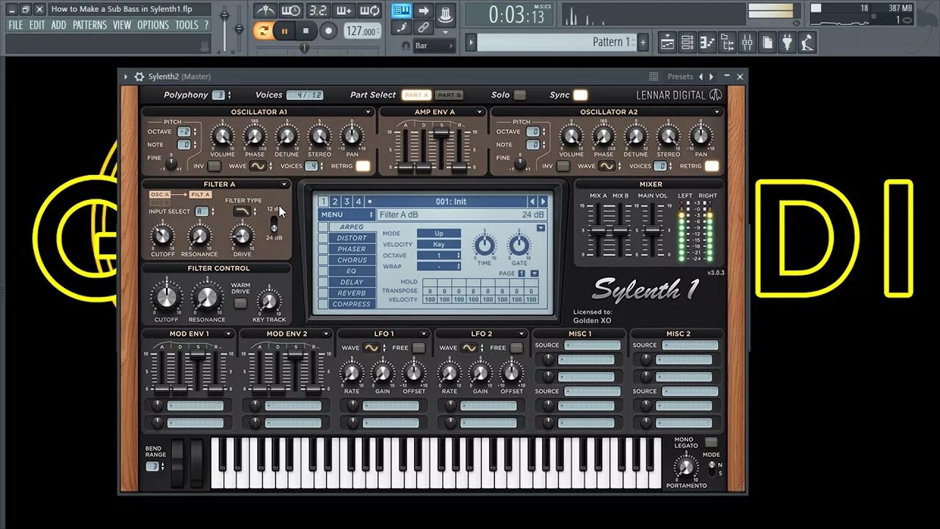Toggle the Oscillator A1 RETRIG button
The height and width of the screenshot is (529, 940).
click(363, 166)
